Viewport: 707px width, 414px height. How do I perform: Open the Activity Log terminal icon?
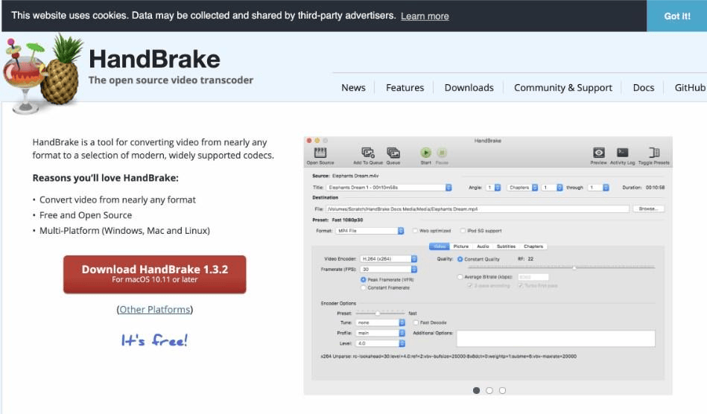[623, 153]
